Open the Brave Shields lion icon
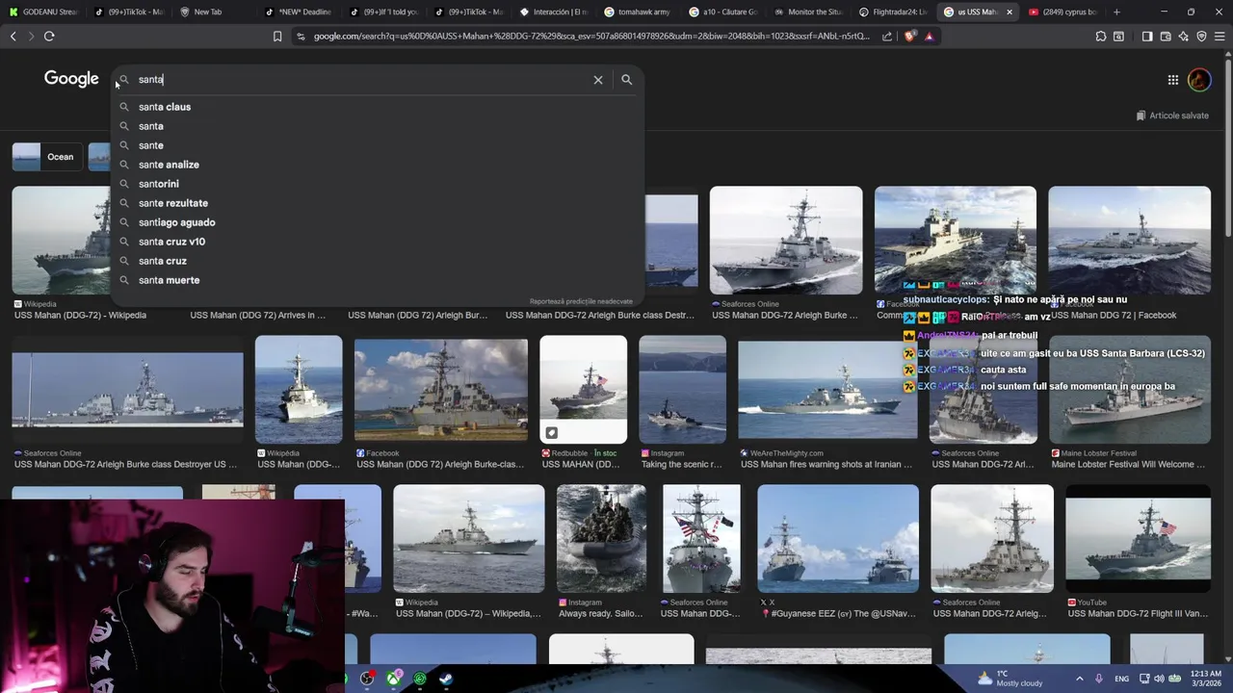 coord(910,37)
